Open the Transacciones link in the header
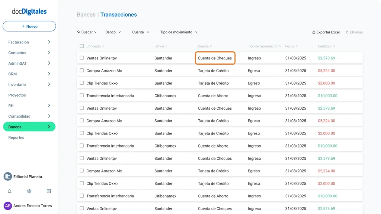This screenshot has height=214, width=381. click(118, 14)
